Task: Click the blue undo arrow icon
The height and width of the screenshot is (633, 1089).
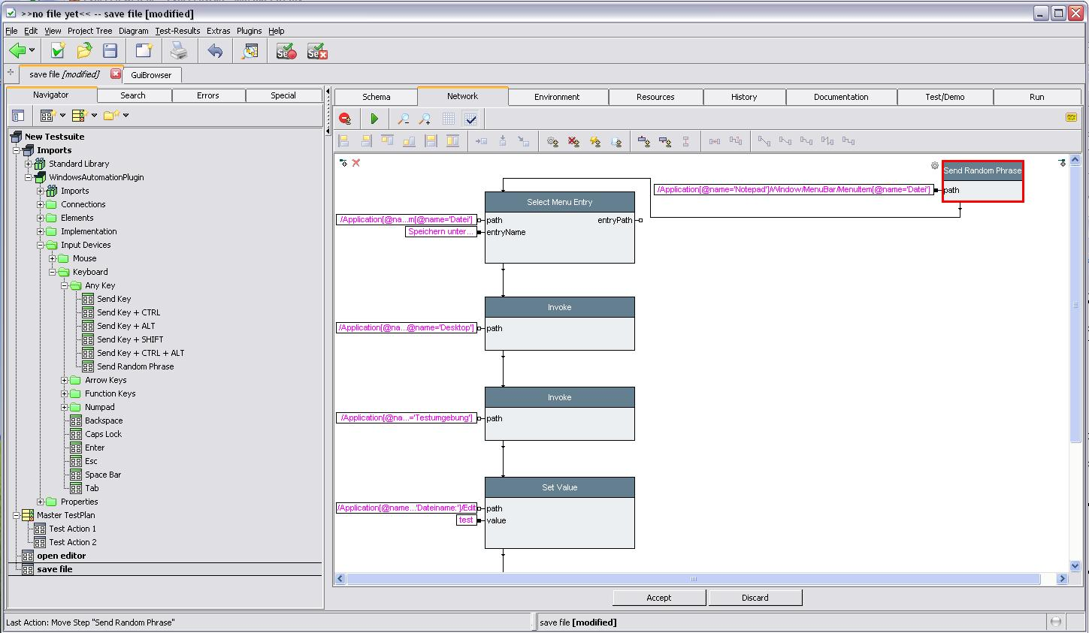Action: [x=215, y=51]
